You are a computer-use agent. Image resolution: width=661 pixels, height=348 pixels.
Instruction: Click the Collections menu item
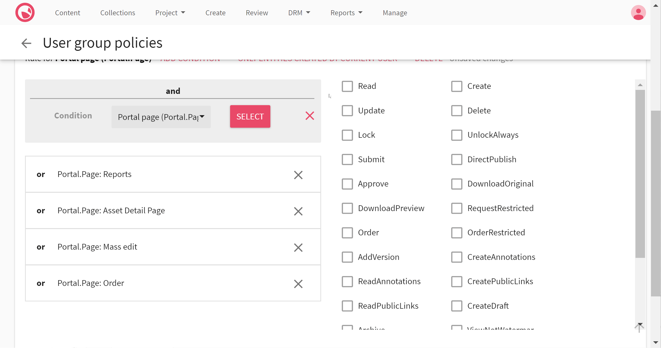pyautogui.click(x=118, y=12)
